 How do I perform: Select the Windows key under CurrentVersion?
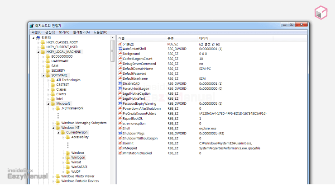pyautogui.click(x=78, y=153)
